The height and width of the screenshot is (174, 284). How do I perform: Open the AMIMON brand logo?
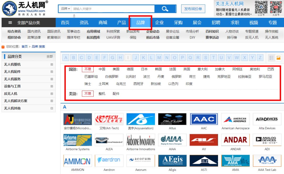coord(78,161)
